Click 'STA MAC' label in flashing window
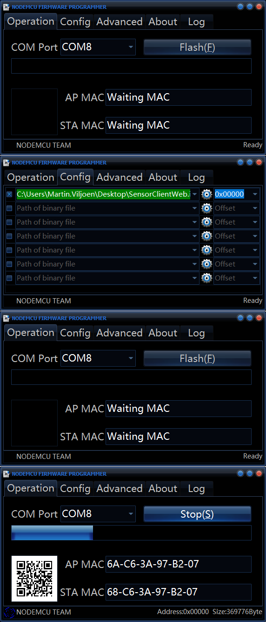The image size is (266, 622). pyautogui.click(x=82, y=592)
